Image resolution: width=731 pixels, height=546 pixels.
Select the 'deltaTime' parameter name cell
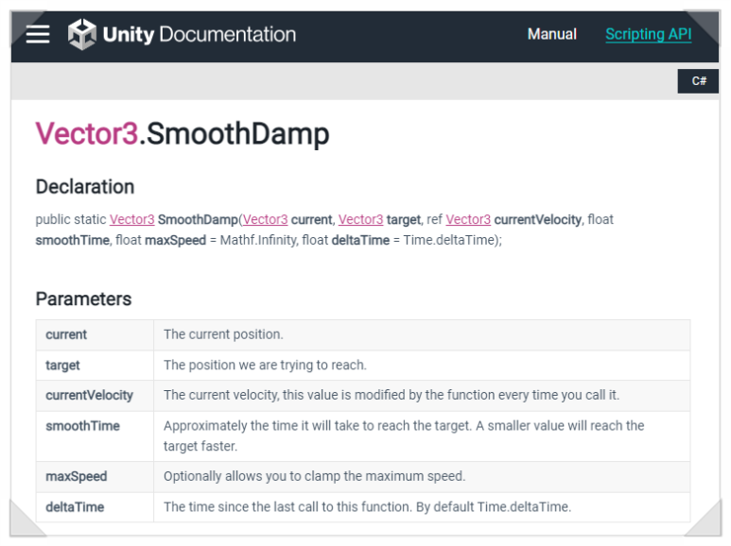pyautogui.click(x=95, y=507)
